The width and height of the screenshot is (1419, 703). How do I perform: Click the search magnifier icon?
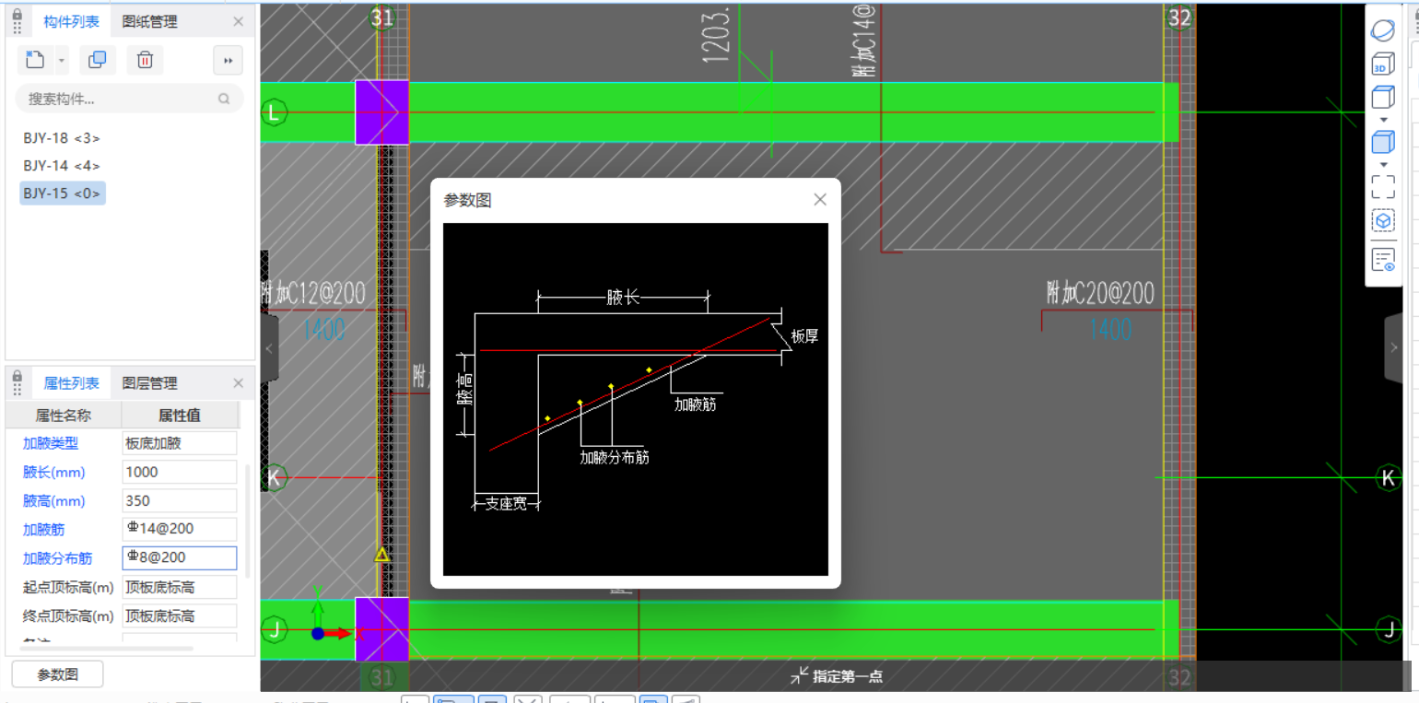(x=224, y=99)
